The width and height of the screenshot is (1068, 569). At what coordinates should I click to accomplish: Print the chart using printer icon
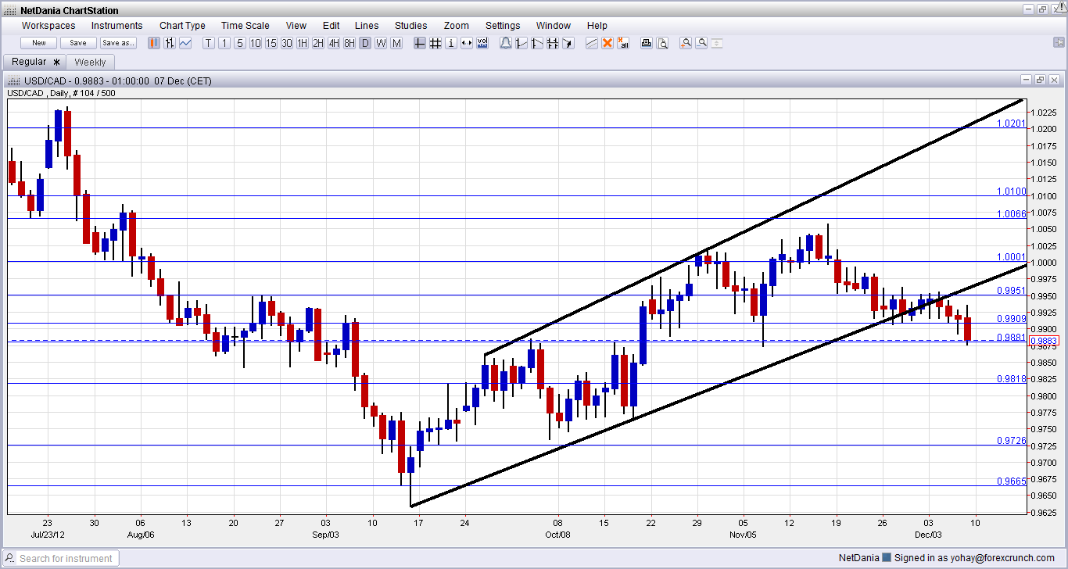(647, 43)
